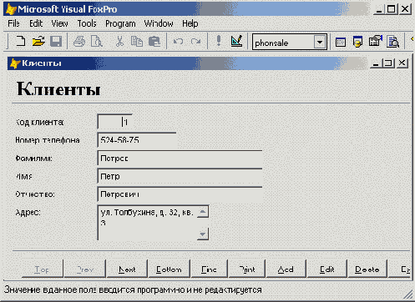The height and width of the screenshot is (302, 415).
Task: Click the Номер телефона field with 524-58-75
Action: pos(137,140)
